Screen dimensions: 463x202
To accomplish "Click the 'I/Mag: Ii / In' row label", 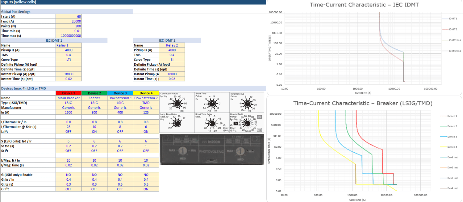I will pos(28,160).
